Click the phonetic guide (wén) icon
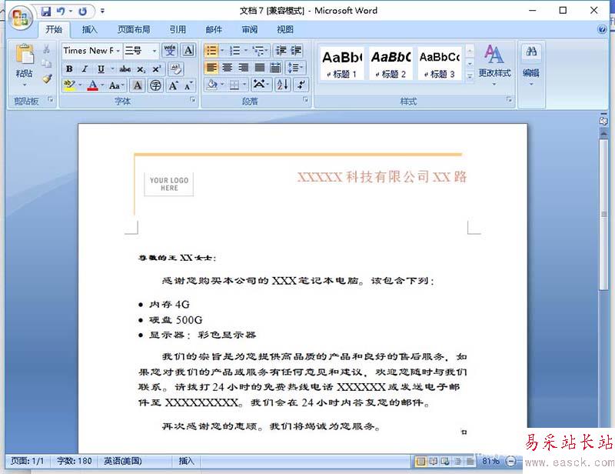Image resolution: width=615 pixels, height=474 pixels. click(x=170, y=51)
